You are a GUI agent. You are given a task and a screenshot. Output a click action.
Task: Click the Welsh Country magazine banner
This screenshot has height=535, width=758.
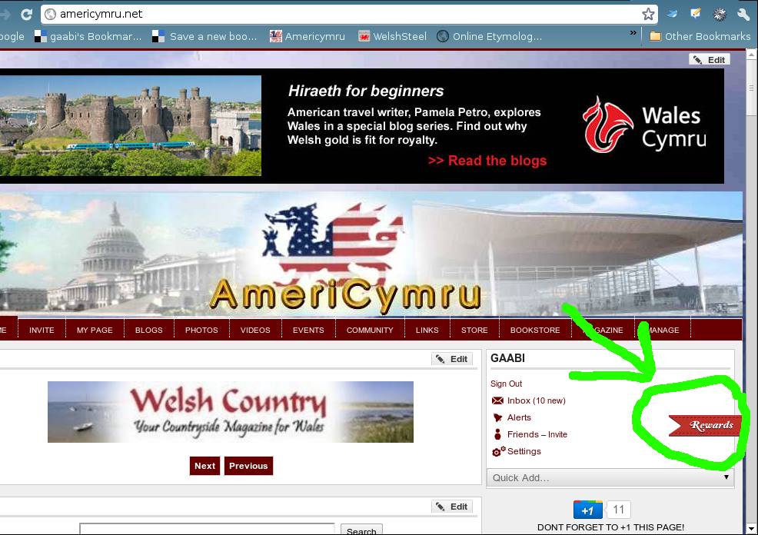pos(231,412)
